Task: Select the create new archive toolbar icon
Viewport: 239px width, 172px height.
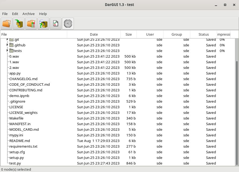Action: (18, 24)
